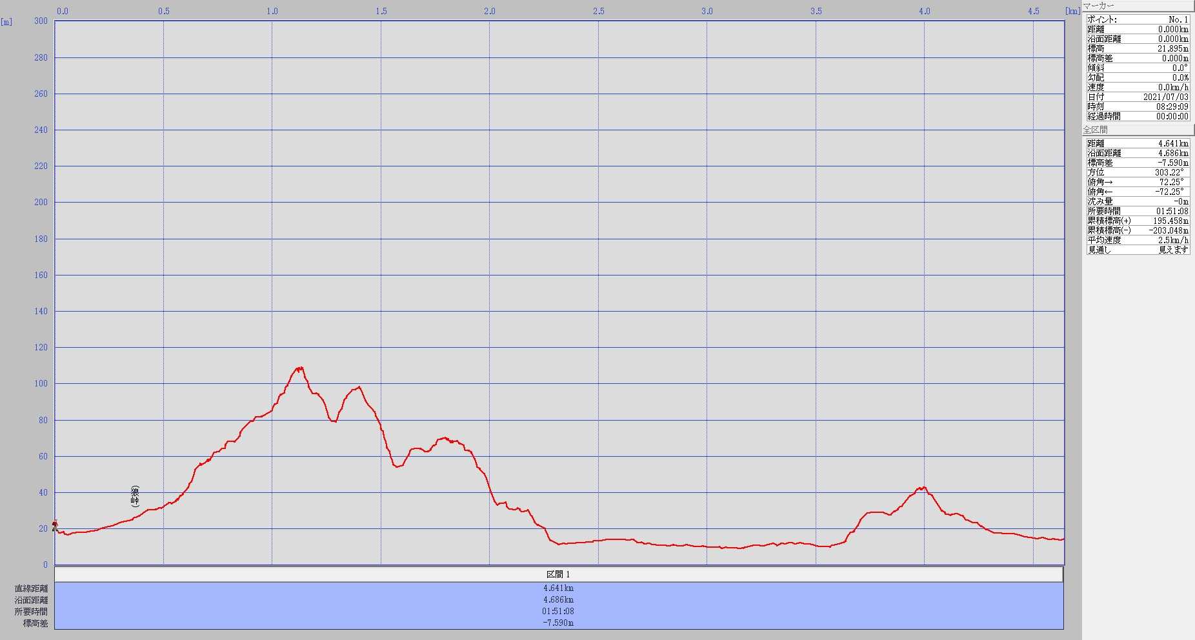Click the 日付 2021/07/03 row
This screenshot has height=640, width=1195.
(1137, 97)
